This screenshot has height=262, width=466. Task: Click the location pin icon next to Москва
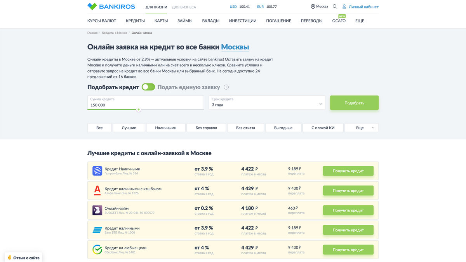(x=313, y=7)
